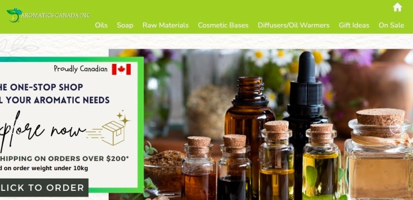Expand the Diffusers/Oil Warmers menu
Viewport: 413px width, 200px height.
293,25
